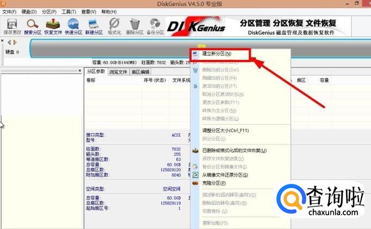Switch to the 扇区编辑 tab

[x=140, y=72]
